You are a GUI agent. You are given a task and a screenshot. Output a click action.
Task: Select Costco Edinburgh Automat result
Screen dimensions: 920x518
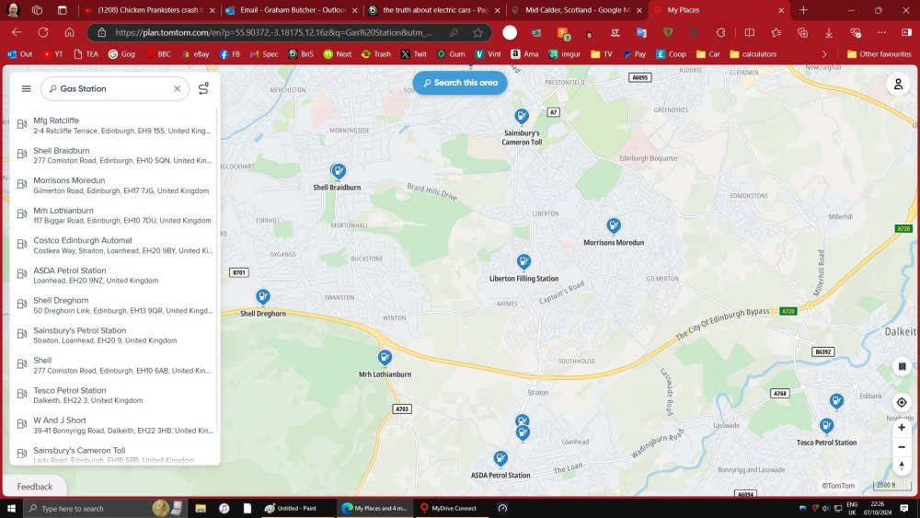pyautogui.click(x=114, y=246)
